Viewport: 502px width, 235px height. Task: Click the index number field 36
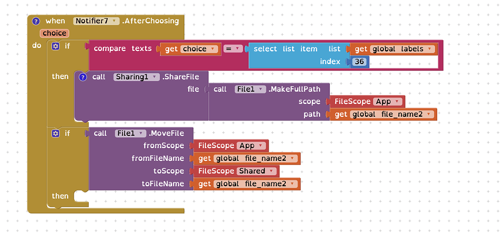pyautogui.click(x=359, y=62)
